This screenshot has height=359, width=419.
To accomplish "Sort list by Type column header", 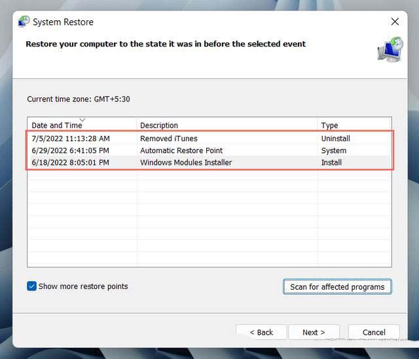I will coord(329,125).
